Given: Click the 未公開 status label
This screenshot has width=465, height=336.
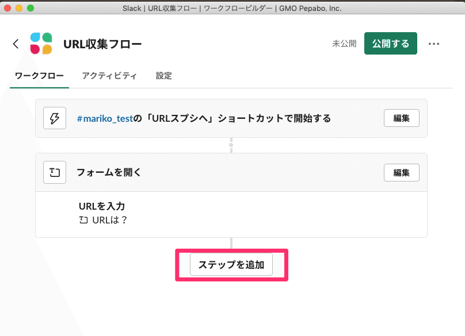Looking at the screenshot, I should (344, 43).
